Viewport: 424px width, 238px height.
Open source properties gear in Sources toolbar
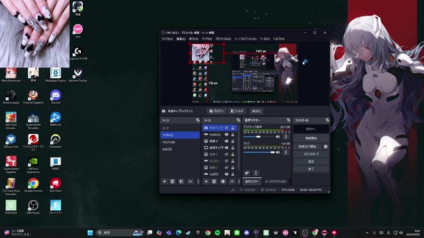click(x=223, y=181)
